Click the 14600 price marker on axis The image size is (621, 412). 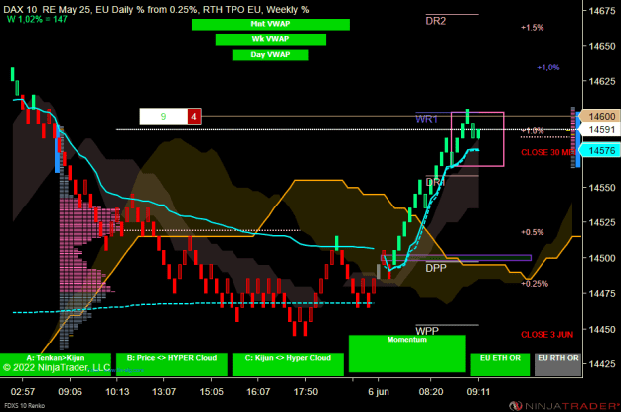click(x=600, y=116)
